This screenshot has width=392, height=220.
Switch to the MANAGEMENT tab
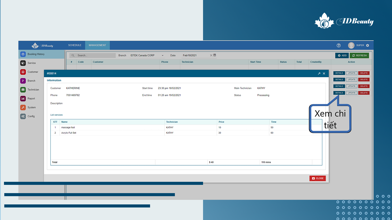[97, 45]
